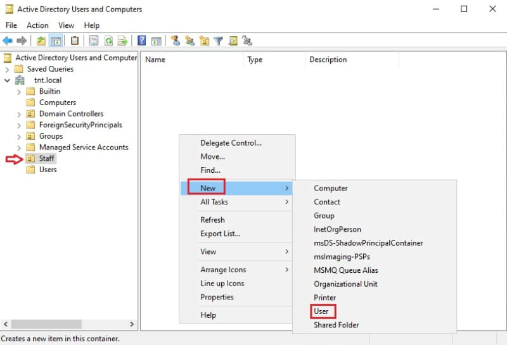
Task: Select Shared Folder in New submenu
Action: [375, 325]
